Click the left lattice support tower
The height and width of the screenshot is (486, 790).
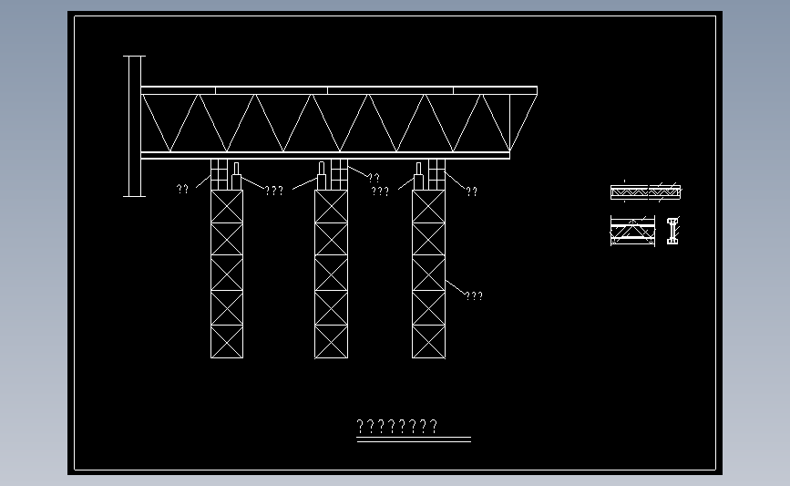227,274
